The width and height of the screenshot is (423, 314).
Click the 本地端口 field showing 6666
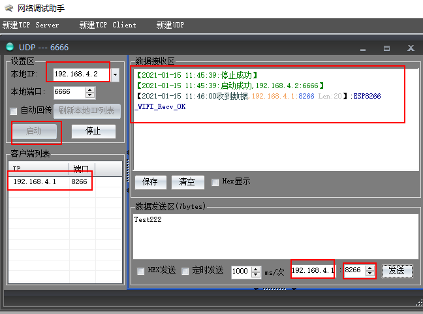click(x=70, y=92)
